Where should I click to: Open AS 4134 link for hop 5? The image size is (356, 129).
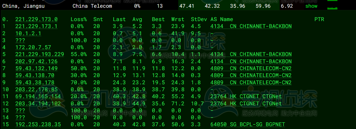tap(251, 54)
